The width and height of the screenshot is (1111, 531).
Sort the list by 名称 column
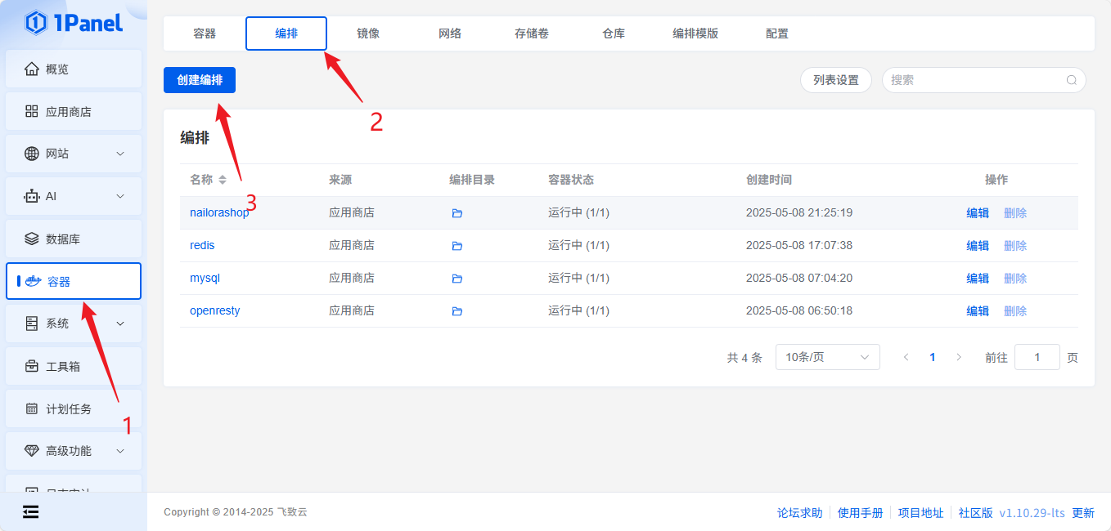pos(222,180)
